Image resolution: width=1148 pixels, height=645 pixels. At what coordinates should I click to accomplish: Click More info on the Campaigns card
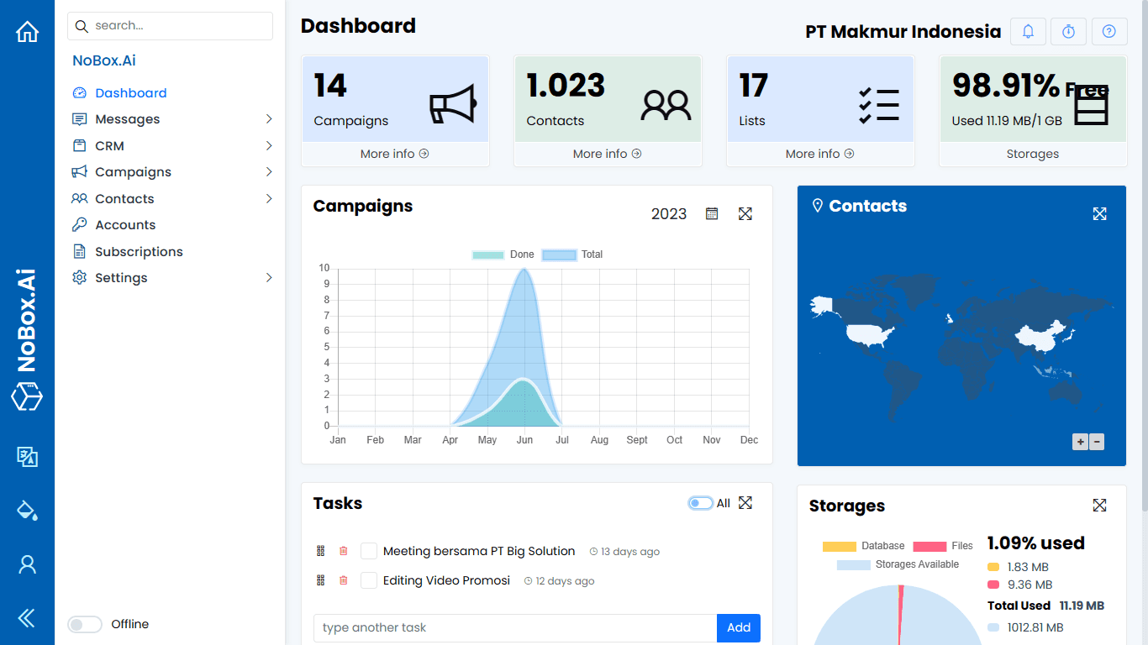(395, 154)
